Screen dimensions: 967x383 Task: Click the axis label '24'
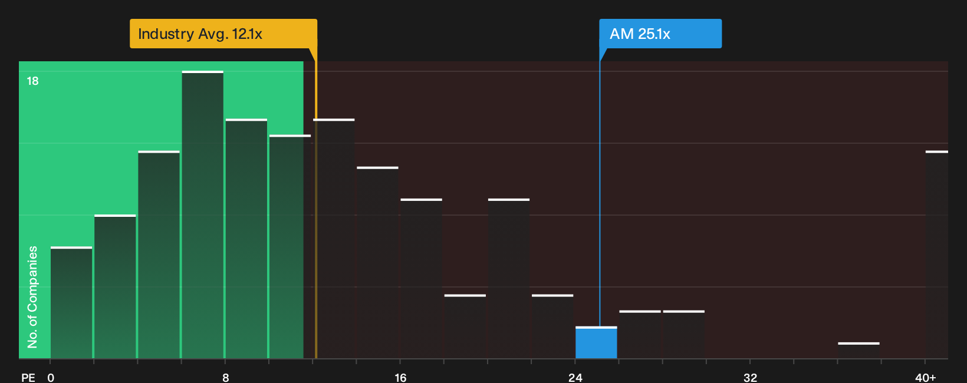tap(575, 377)
